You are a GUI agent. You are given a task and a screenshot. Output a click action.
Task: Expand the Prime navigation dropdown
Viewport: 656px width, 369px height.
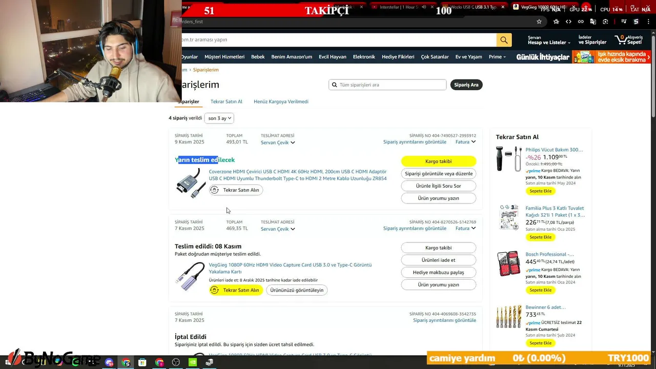click(x=497, y=57)
